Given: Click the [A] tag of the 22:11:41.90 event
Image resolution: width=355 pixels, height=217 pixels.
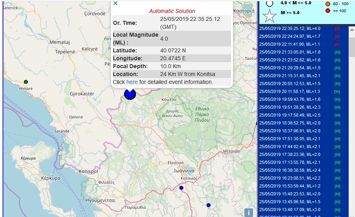Looking at the screenshot, I should 337,44.
